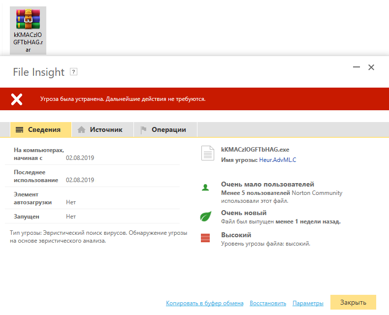Click the 'Очень новый' heading
This screenshot has height=315, width=389.
pyautogui.click(x=244, y=213)
